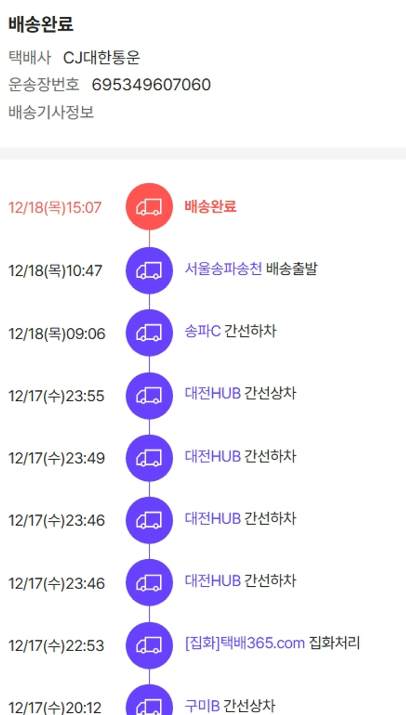The image size is (406, 715).
Task: Open the [집화]택배365.com link
Action: pos(245,644)
